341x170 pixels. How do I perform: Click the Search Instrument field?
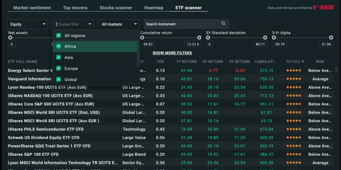click(186, 24)
